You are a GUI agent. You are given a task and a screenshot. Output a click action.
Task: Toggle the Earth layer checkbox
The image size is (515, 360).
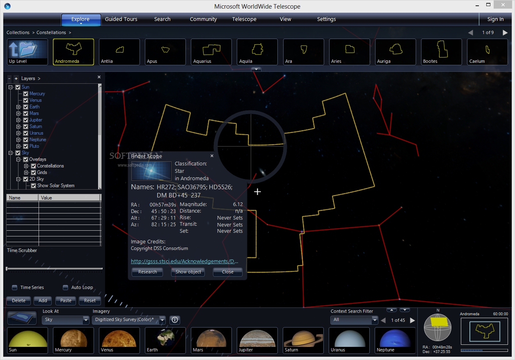(x=25, y=107)
